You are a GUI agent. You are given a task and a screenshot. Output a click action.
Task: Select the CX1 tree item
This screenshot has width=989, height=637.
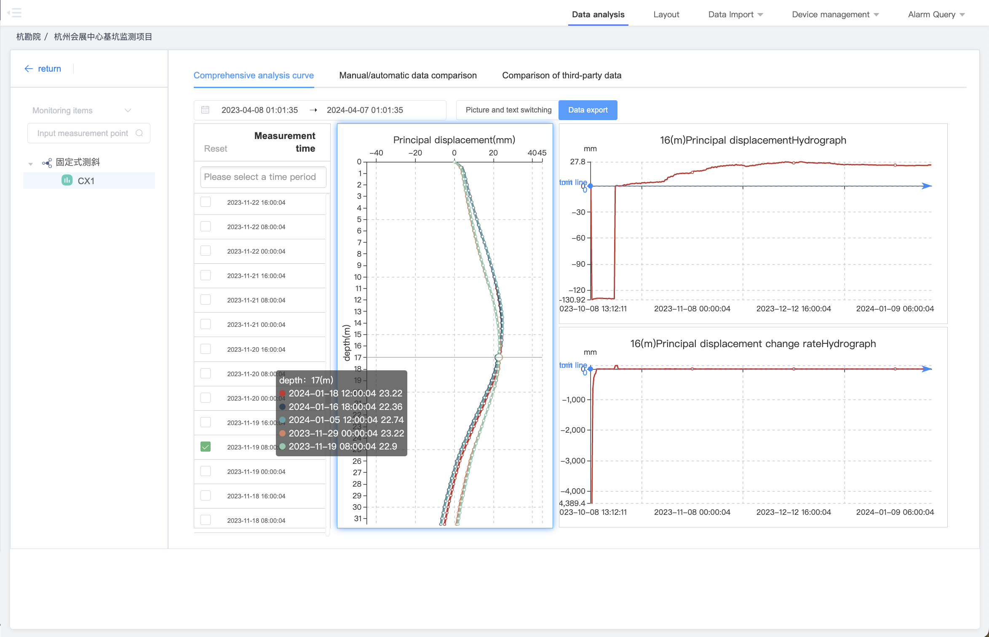pos(89,181)
